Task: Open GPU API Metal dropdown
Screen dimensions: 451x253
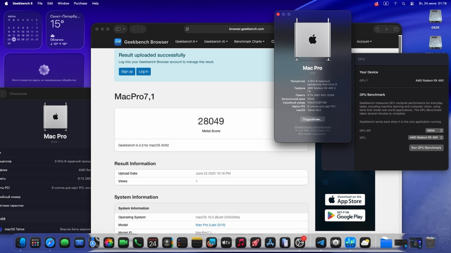Action: click(x=434, y=130)
